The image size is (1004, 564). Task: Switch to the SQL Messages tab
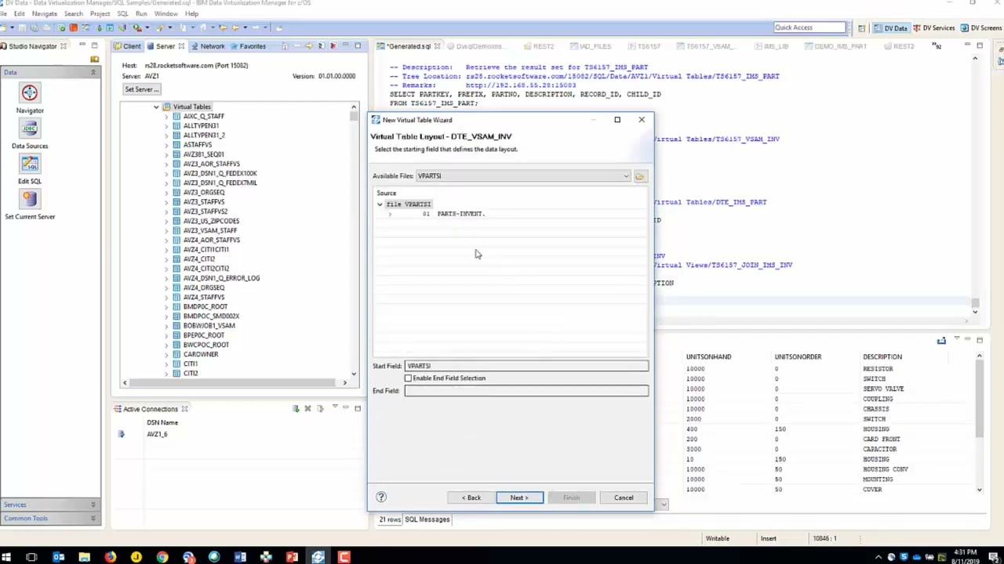point(427,519)
